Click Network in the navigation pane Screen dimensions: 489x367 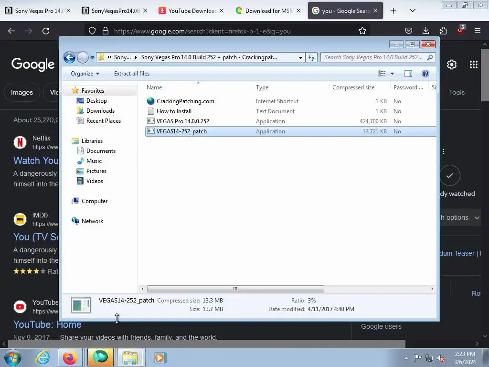pos(92,221)
